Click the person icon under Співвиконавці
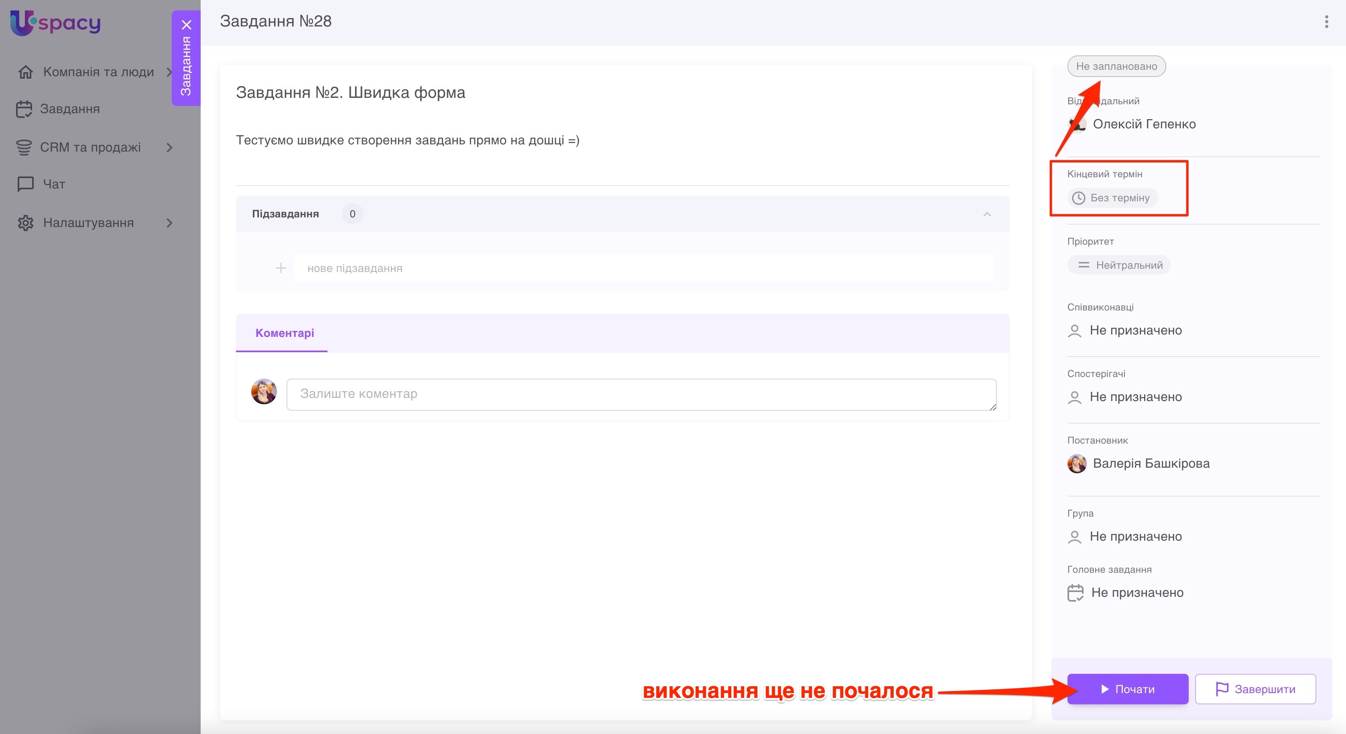Screen dimensions: 1346x734 click(x=1075, y=331)
